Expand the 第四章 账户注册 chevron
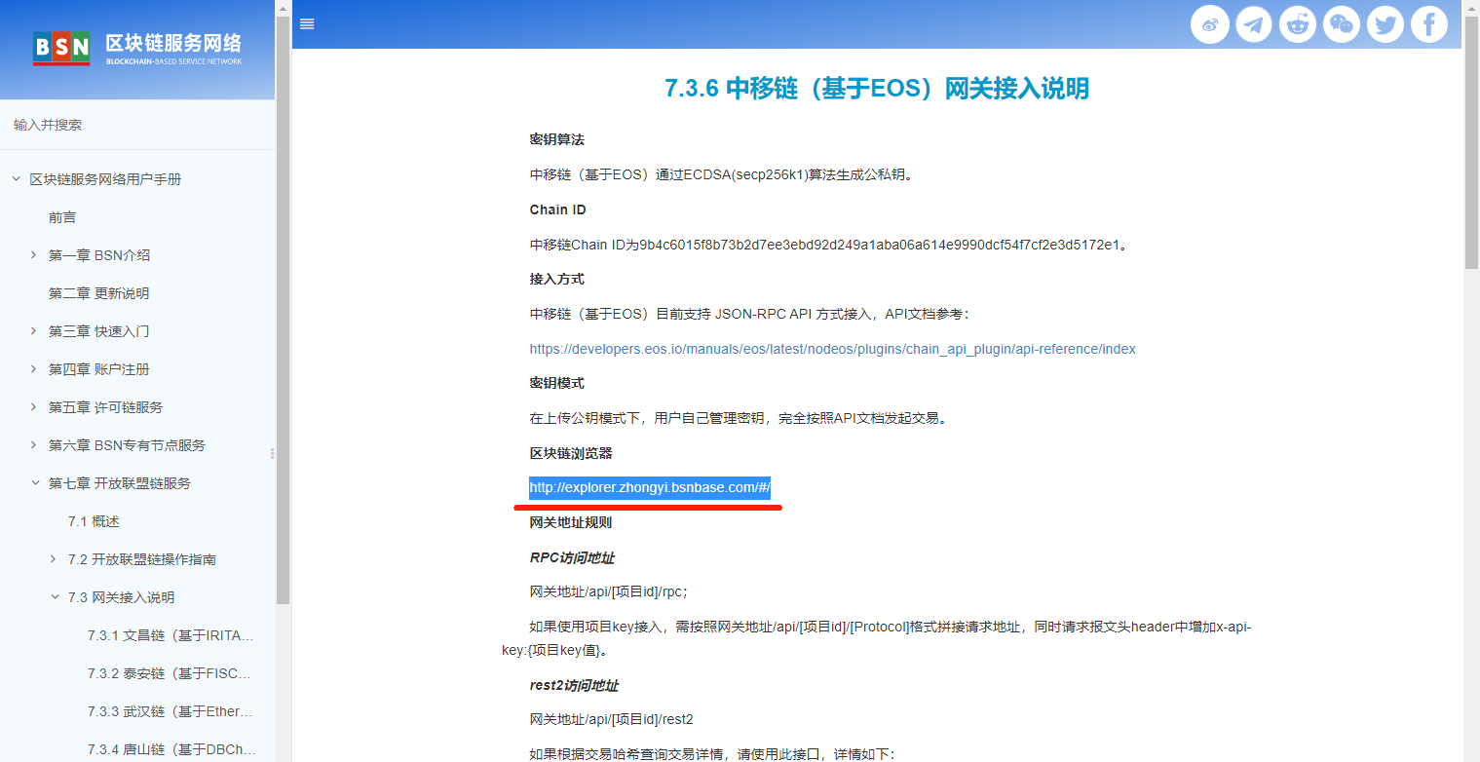 click(x=35, y=369)
